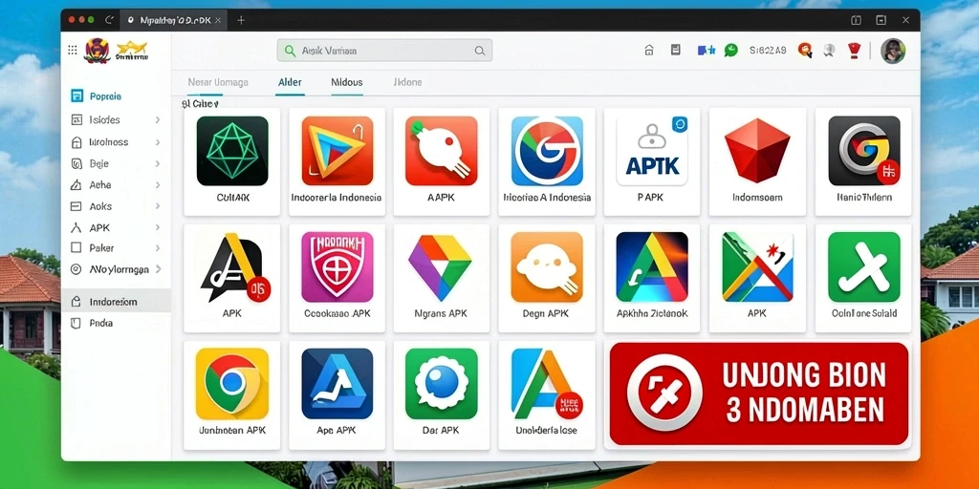This screenshot has height=489, width=979.
Task: Select the AAPK red app icon
Action: point(442,151)
